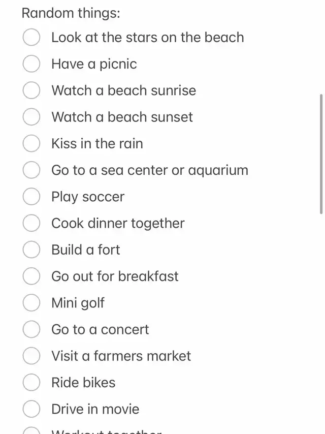Screen dimensions: 325x434
Task: Complete the 'Ride bikes' item
Action: point(31,382)
